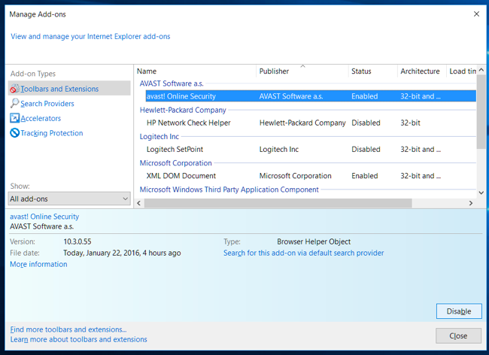489x355 pixels.
Task: Sort list by Publisher column header
Action: coord(302,71)
